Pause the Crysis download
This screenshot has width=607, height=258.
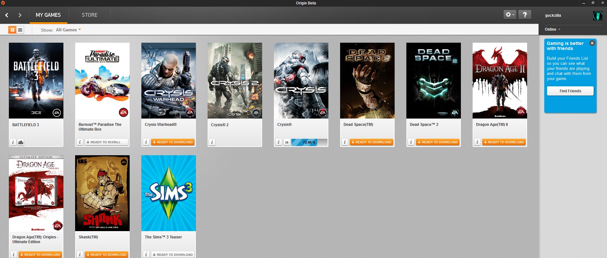287,142
